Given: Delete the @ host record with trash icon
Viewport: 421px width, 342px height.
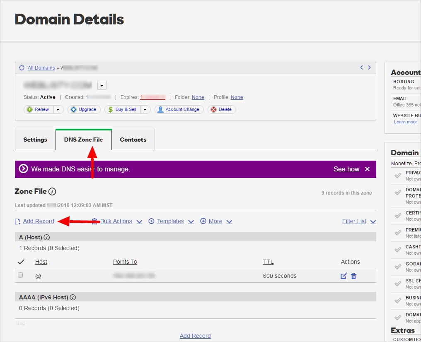Looking at the screenshot, I should coord(353,276).
